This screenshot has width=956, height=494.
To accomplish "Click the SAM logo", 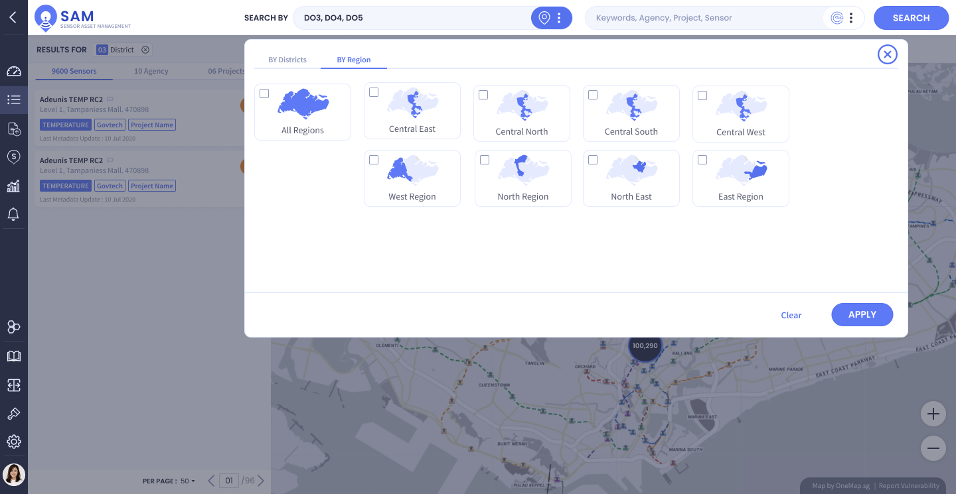I will 83,18.
